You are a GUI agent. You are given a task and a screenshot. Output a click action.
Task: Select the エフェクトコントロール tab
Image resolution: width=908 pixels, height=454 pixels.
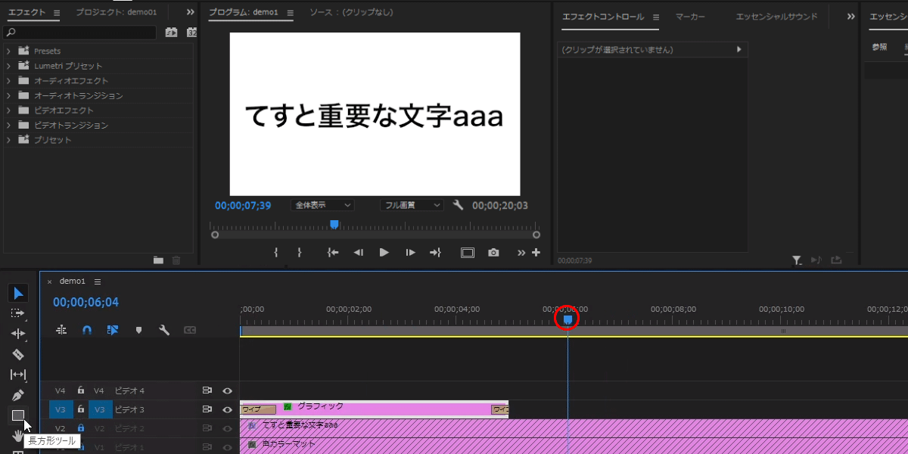point(603,17)
